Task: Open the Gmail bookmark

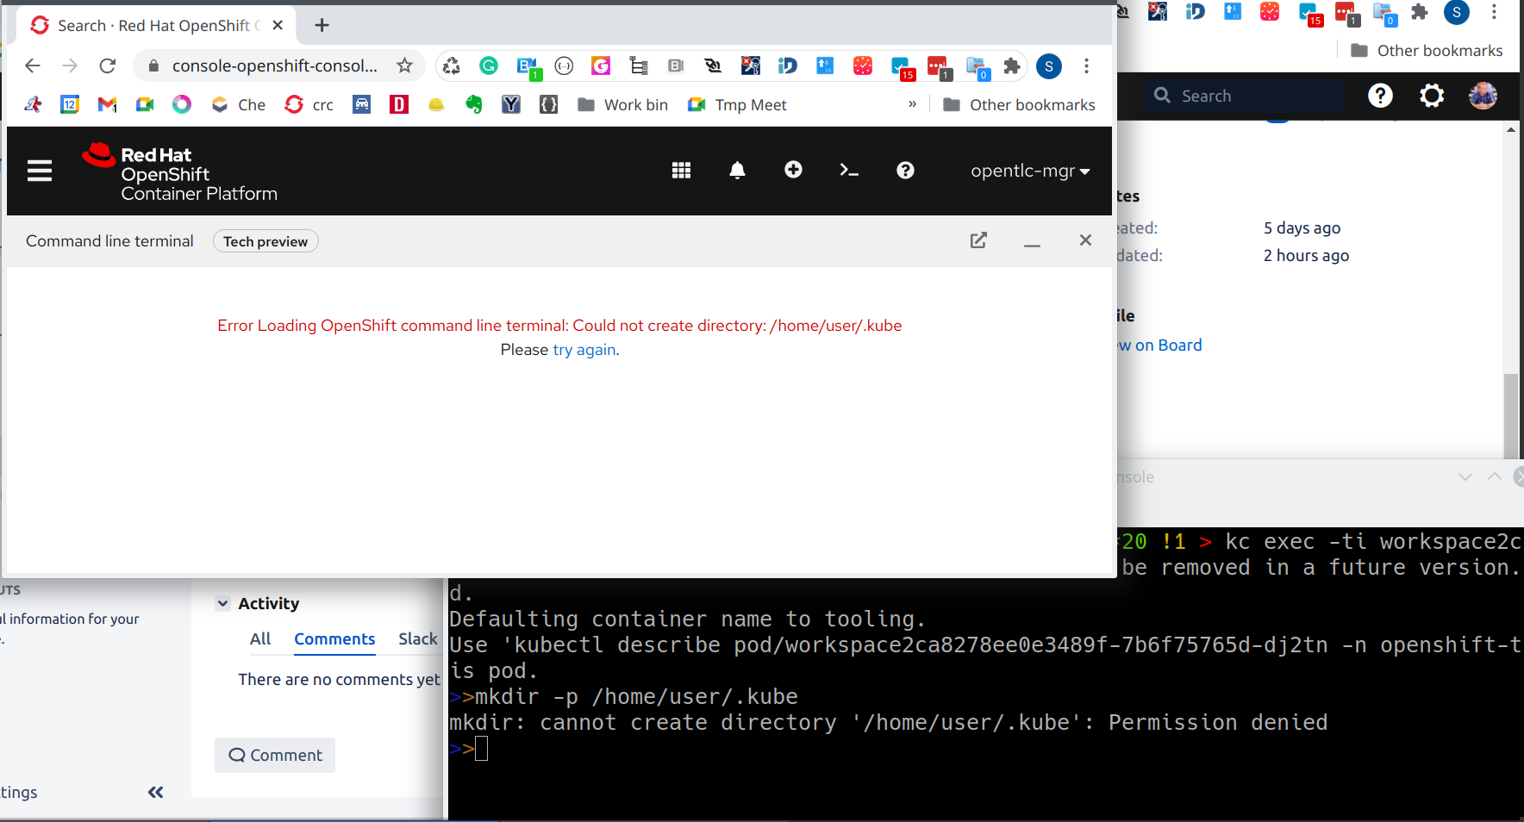Action: [107, 104]
